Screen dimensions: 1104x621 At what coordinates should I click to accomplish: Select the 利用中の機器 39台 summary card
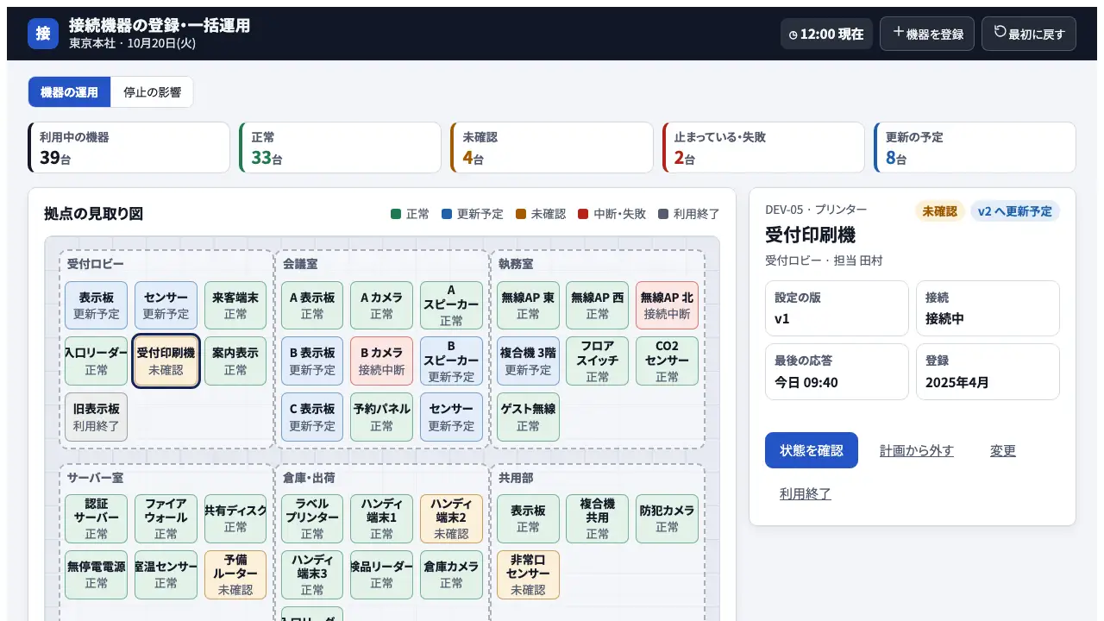[129, 147]
